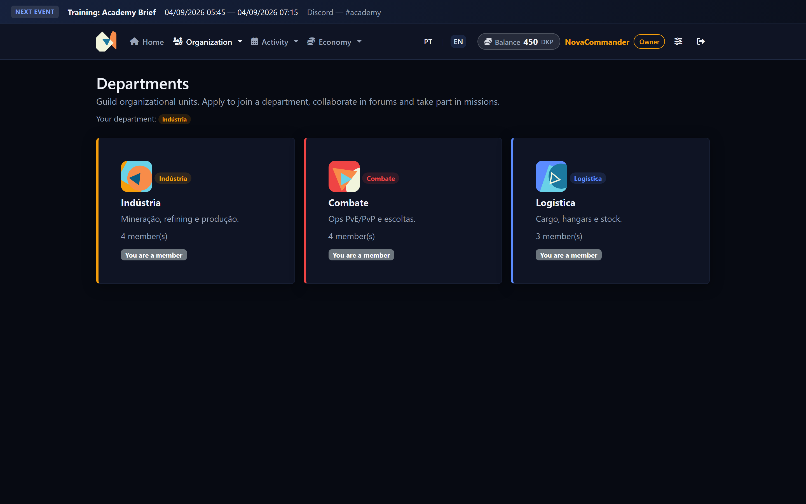Click the Activity calendar icon

[x=254, y=42]
